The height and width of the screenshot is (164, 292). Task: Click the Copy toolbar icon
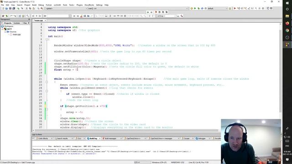[x=30, y=9]
